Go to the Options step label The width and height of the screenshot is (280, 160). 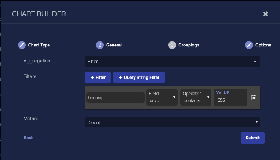pyautogui.click(x=263, y=45)
